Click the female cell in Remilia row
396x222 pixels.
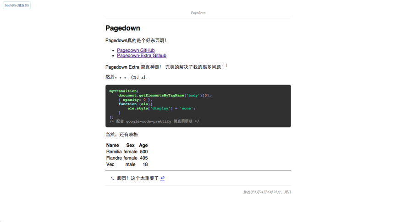[x=130, y=152]
